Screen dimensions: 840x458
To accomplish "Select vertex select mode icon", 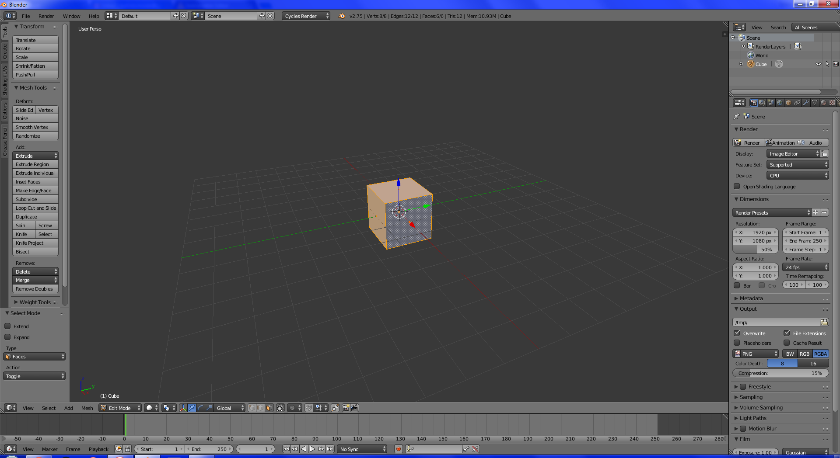I will tap(252, 408).
